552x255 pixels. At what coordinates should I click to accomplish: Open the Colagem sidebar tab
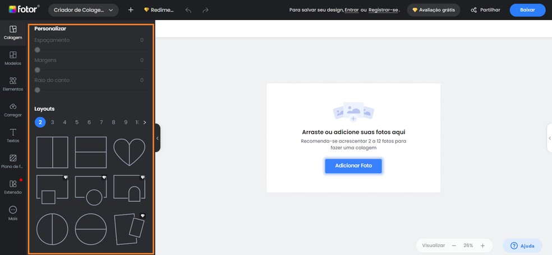tap(13, 32)
